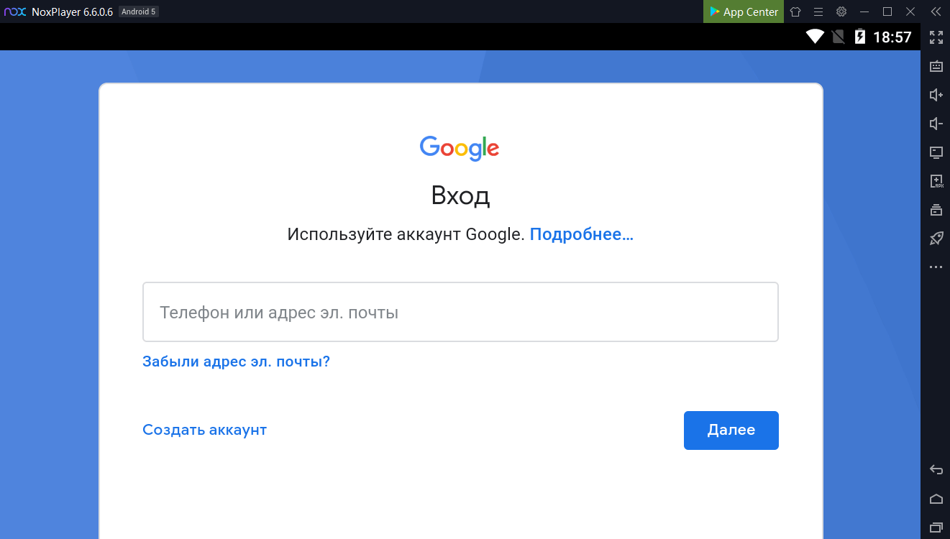Click the Создать аккаунт link
Screen dimensions: 950x539
coord(204,430)
